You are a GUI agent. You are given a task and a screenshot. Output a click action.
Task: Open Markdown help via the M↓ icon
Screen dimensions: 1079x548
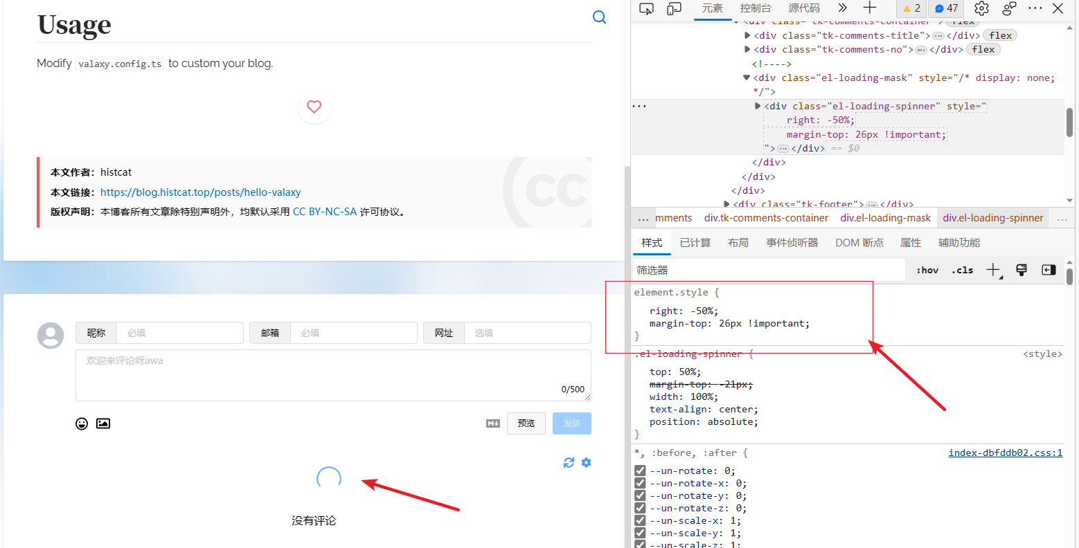[x=492, y=423]
